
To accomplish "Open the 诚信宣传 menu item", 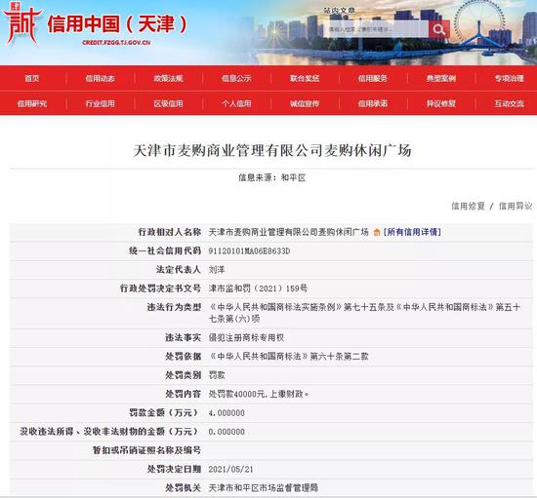I will point(305,103).
